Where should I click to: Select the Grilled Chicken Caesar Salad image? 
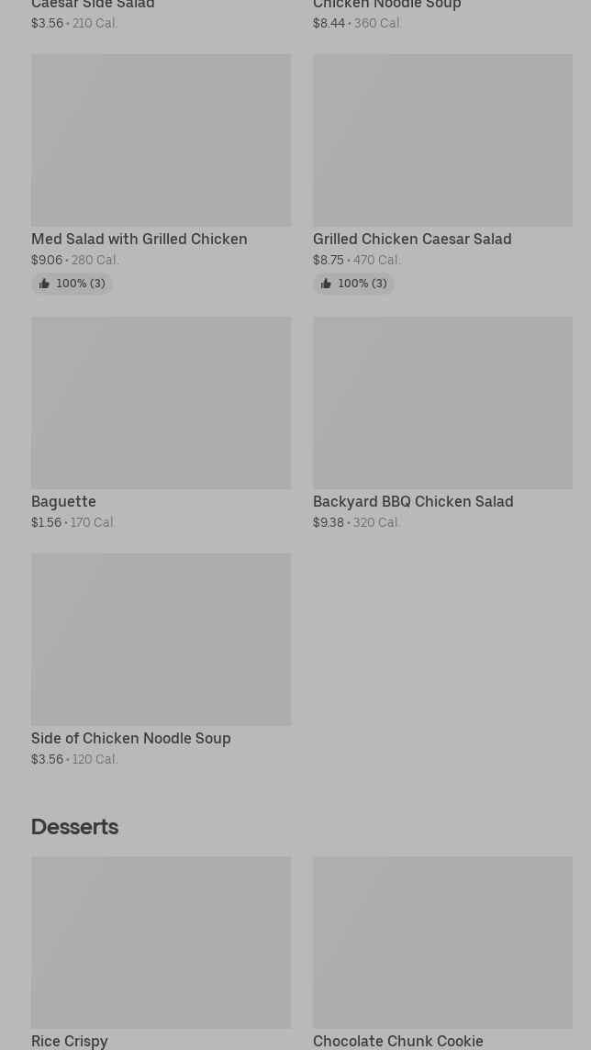(442, 140)
